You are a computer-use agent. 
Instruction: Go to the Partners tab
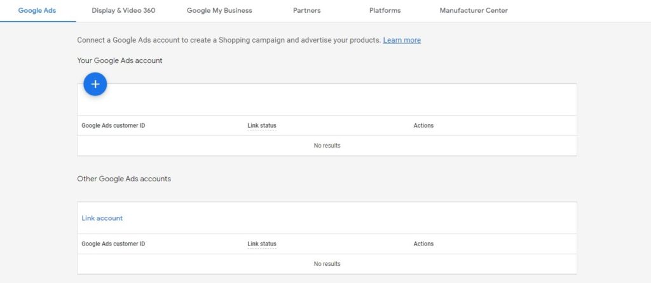click(x=307, y=10)
